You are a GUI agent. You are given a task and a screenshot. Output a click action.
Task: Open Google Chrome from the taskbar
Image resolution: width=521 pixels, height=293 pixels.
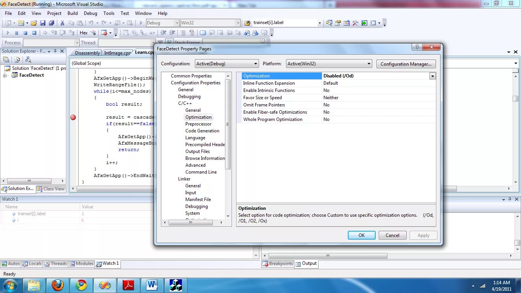[81, 285]
